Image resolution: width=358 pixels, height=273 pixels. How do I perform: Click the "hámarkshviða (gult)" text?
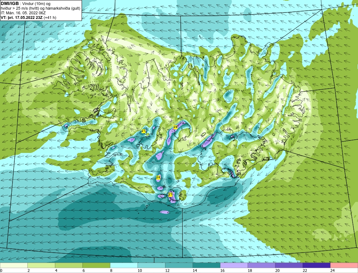coord(62,9)
